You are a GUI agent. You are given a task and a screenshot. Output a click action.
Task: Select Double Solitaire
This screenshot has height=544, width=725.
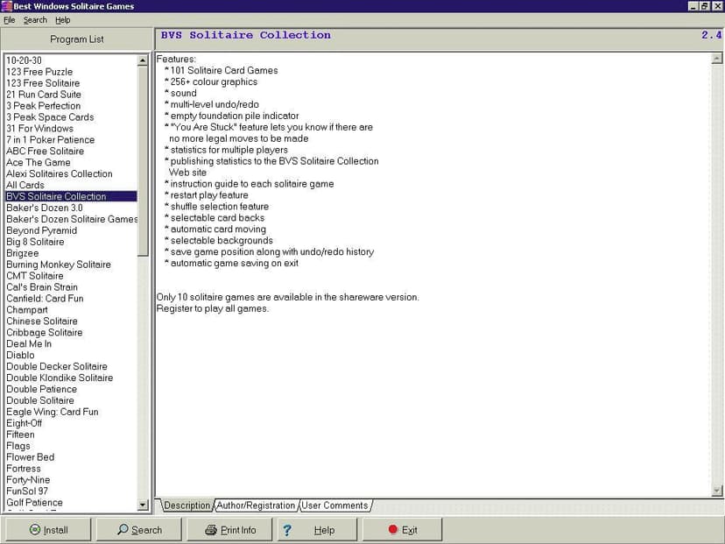coord(71,400)
